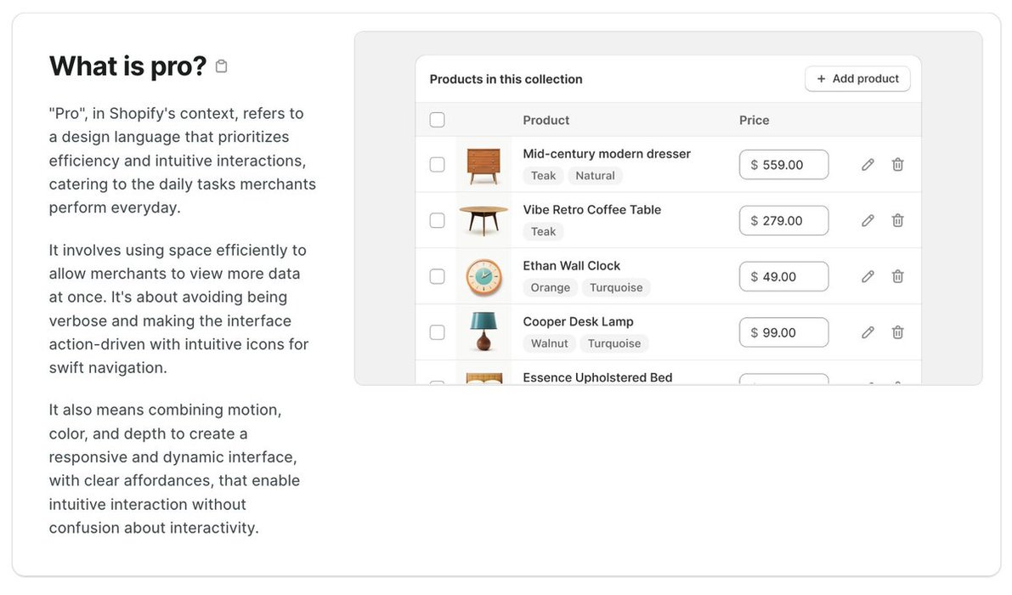The height and width of the screenshot is (595, 1012).
Task: Edit the Ethan Wall Clock entry
Action: (x=868, y=276)
